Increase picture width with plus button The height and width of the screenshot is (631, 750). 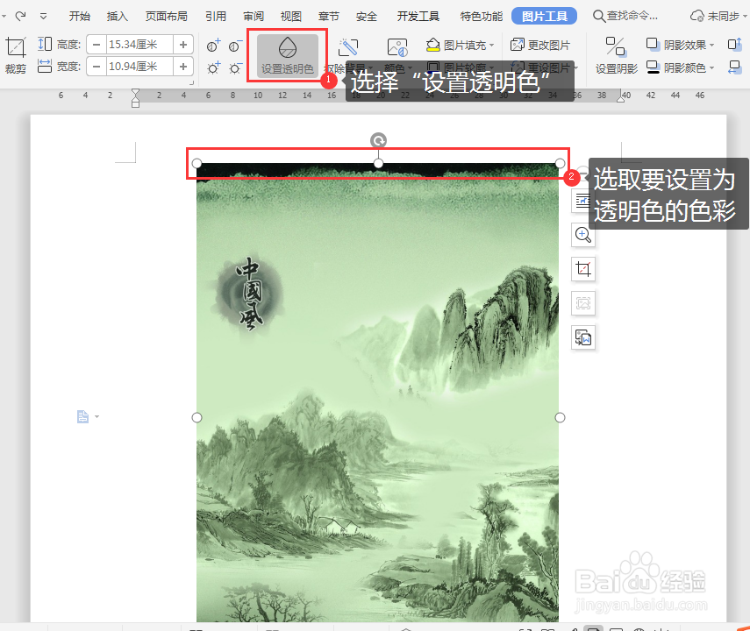pyautogui.click(x=183, y=66)
